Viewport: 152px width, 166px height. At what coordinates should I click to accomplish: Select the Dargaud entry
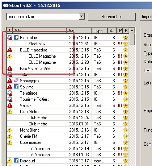coord(68,161)
